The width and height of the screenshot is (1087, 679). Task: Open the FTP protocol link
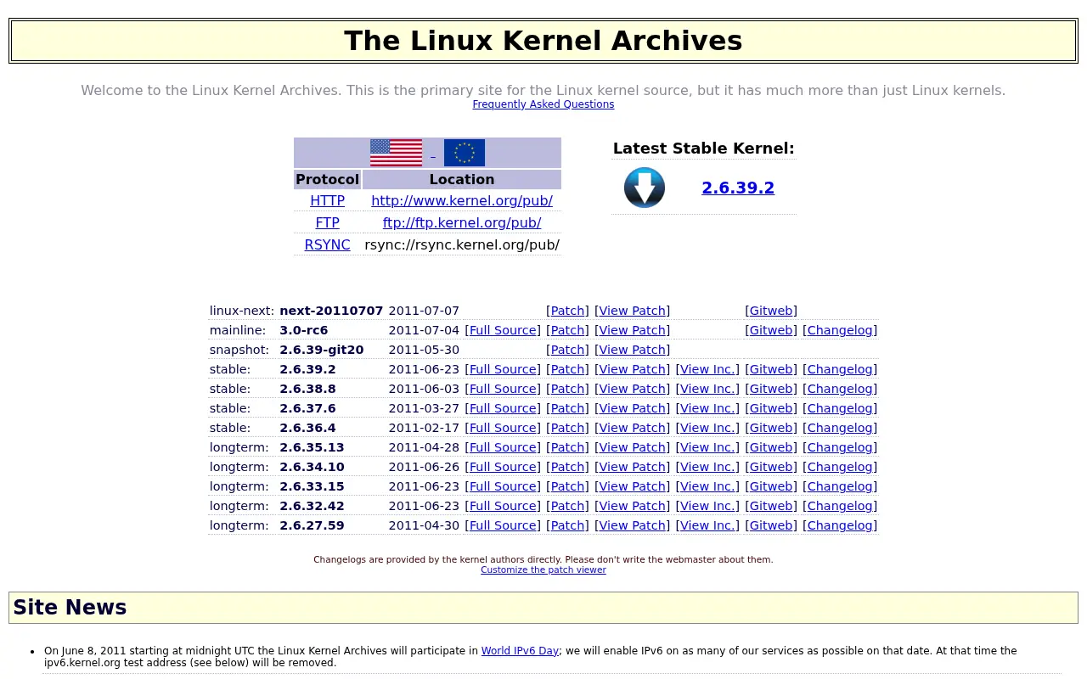click(327, 223)
